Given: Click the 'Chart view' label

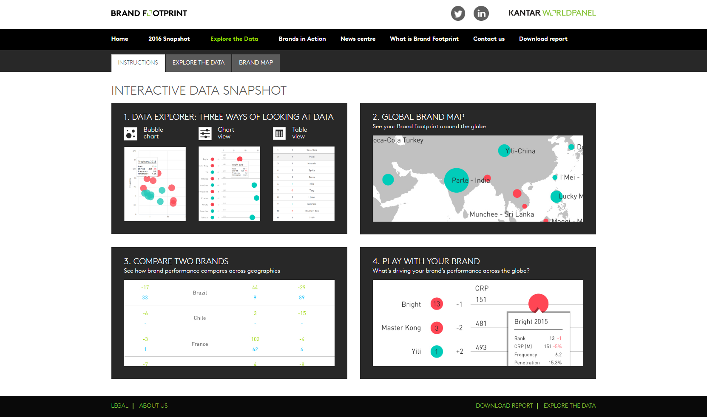Looking at the screenshot, I should tap(226, 133).
